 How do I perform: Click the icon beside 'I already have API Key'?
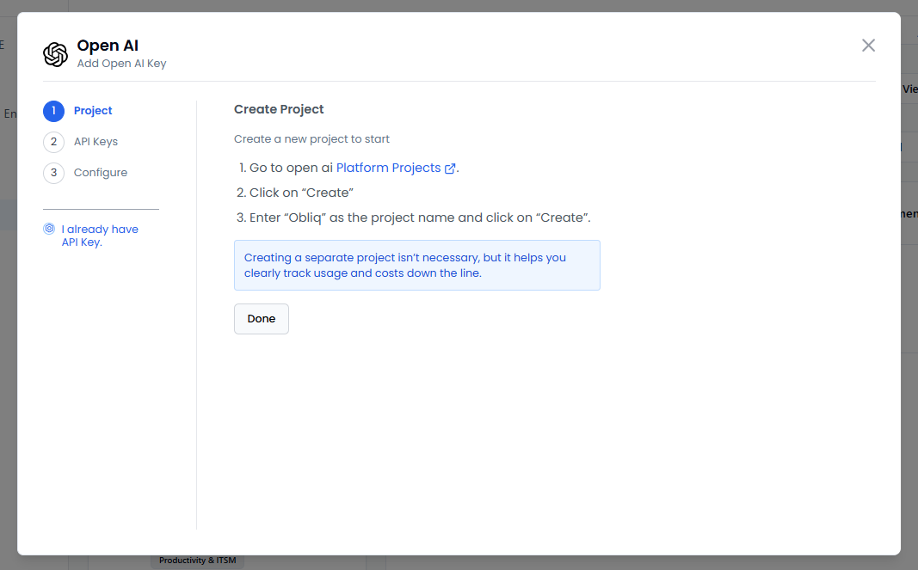pyautogui.click(x=49, y=230)
